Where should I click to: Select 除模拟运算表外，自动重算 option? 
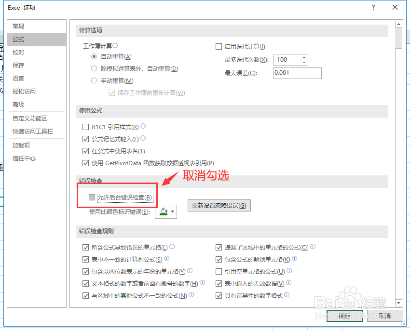(94, 69)
